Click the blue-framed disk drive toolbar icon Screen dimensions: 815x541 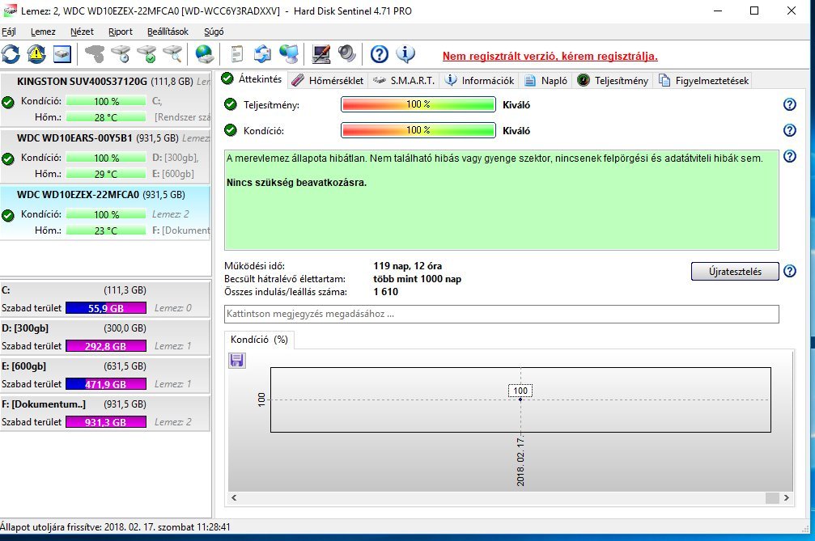point(62,54)
